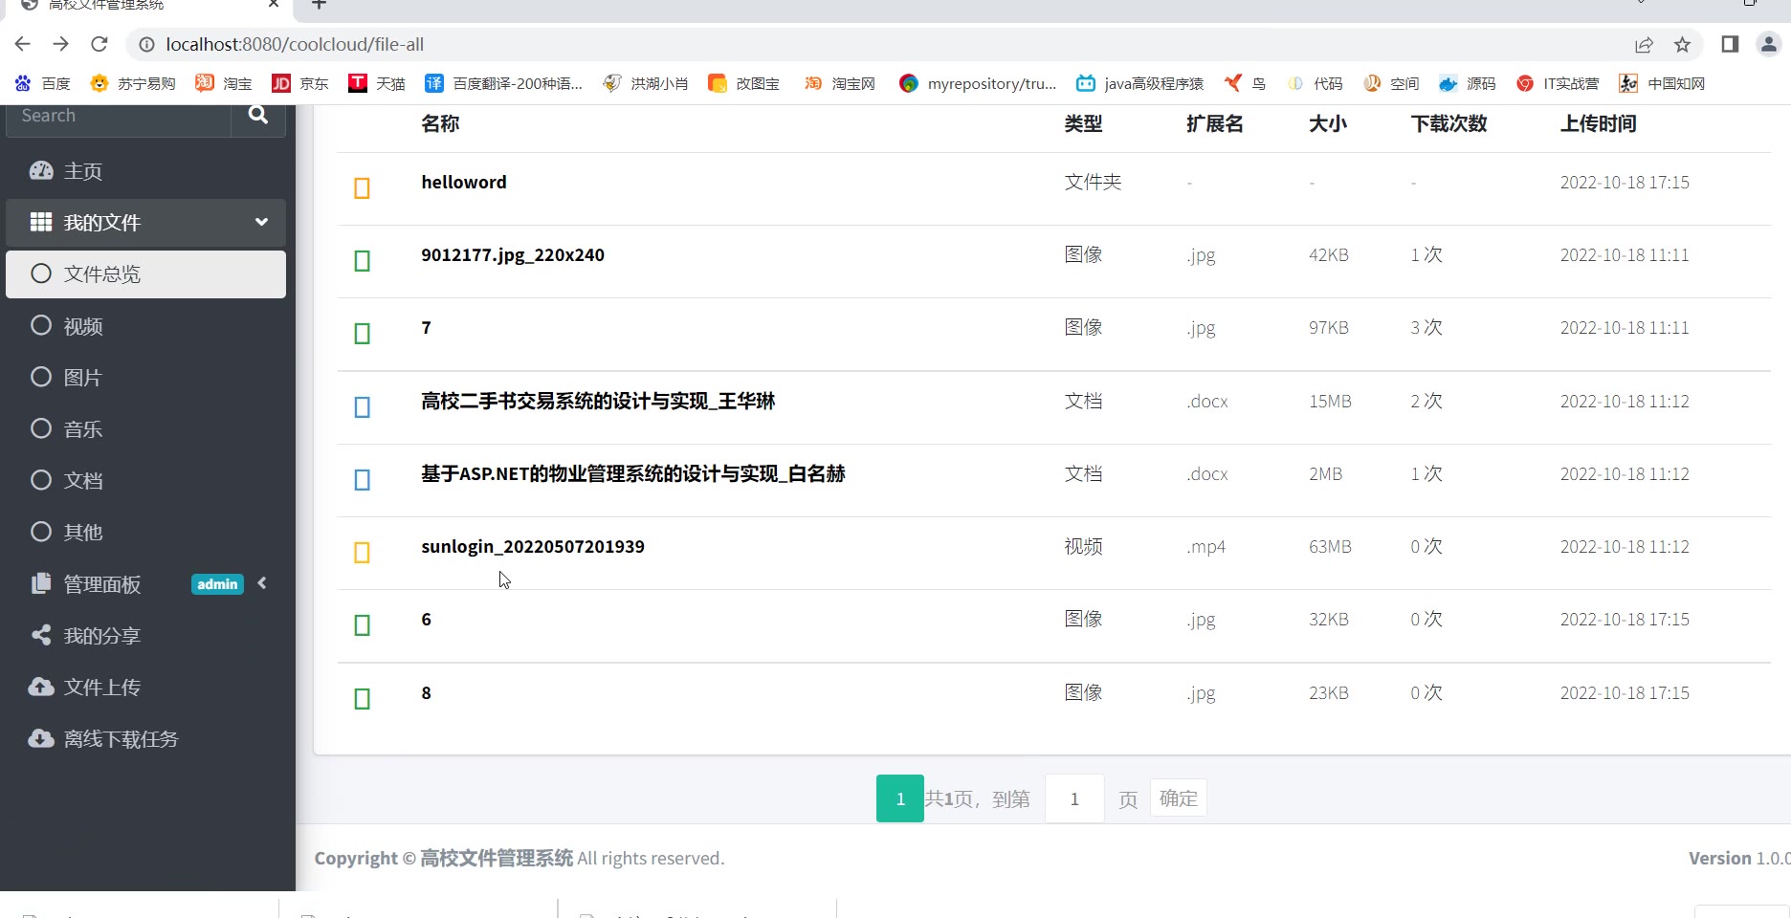Collapse the 我的文件 menu chevron

pyautogui.click(x=261, y=222)
